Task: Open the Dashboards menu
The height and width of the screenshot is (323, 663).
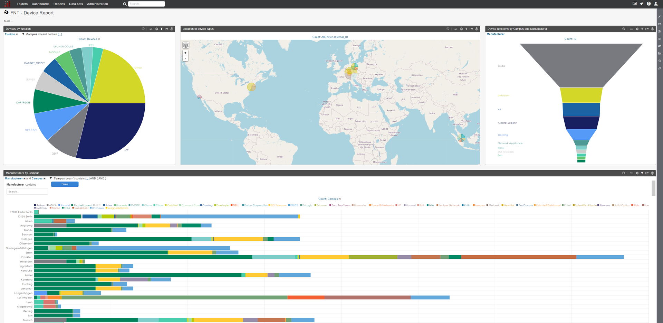Action: click(x=40, y=4)
